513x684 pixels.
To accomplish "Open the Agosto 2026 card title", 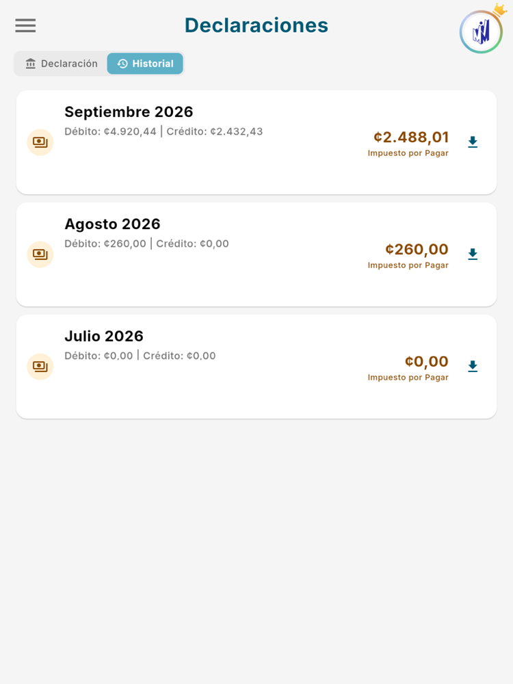I will [x=113, y=224].
